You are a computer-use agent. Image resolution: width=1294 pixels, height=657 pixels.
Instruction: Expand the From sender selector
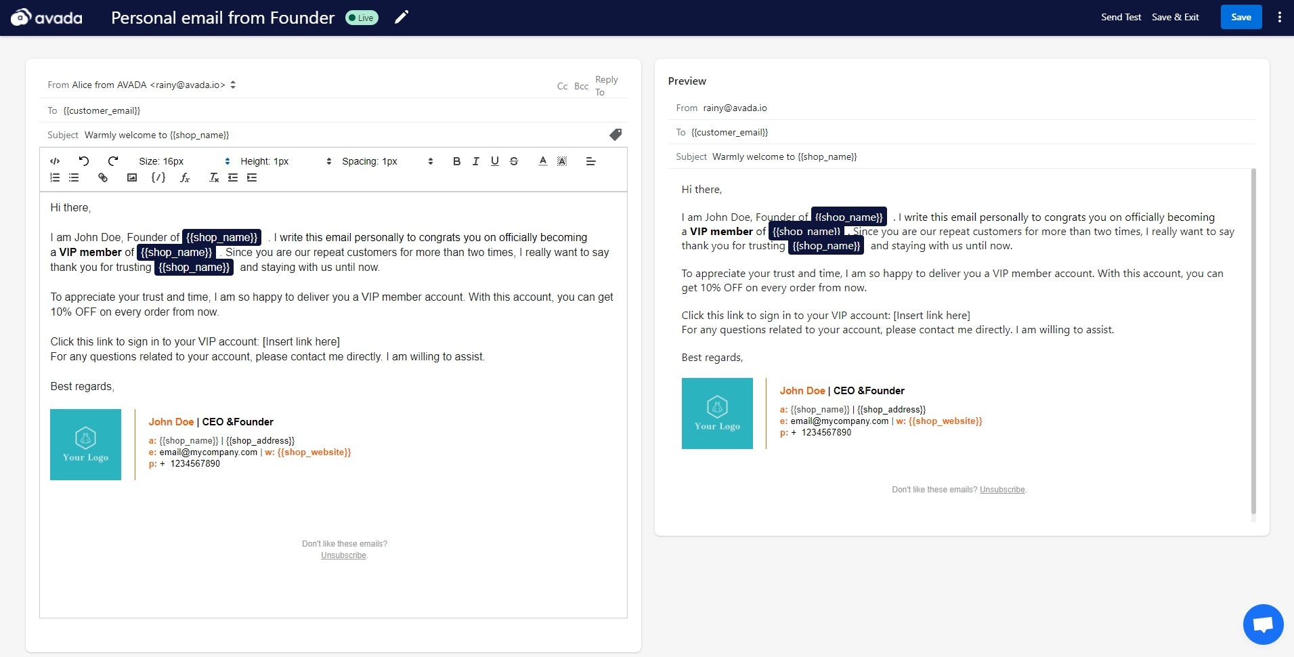233,85
